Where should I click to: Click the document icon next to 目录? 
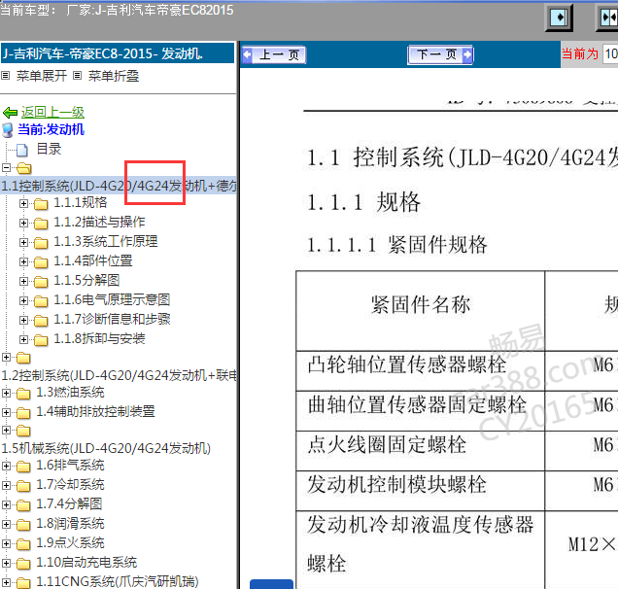tap(22, 150)
